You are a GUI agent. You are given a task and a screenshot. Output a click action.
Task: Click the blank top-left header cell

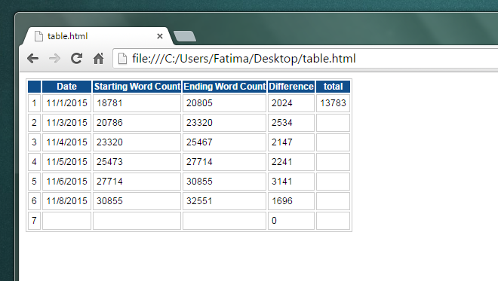(34, 87)
